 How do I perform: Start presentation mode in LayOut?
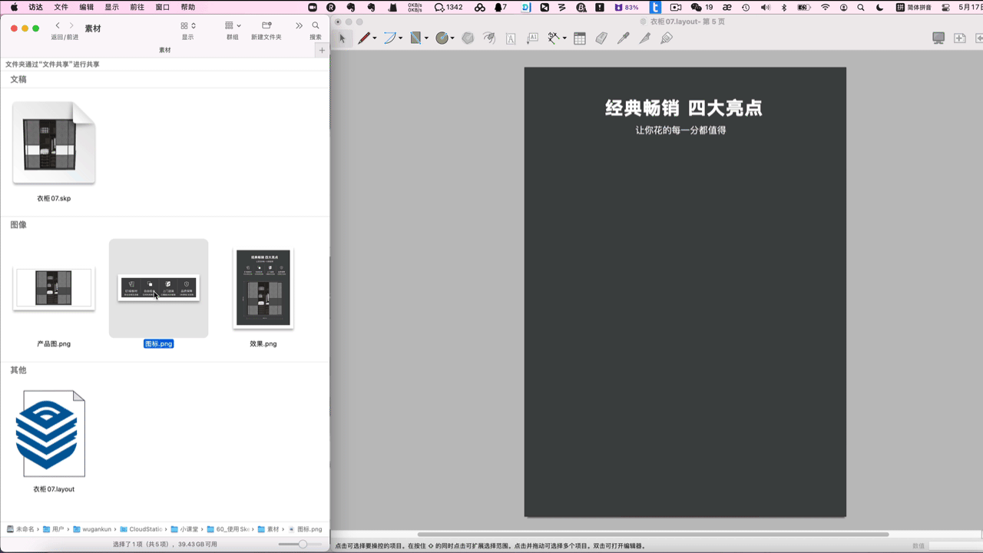tap(937, 38)
